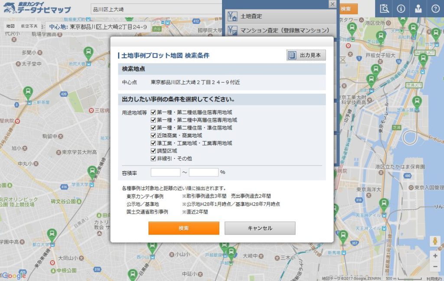Screen dimensions: 444x281
Task: Click the minimum 容積率 input field
Action: click(165, 172)
